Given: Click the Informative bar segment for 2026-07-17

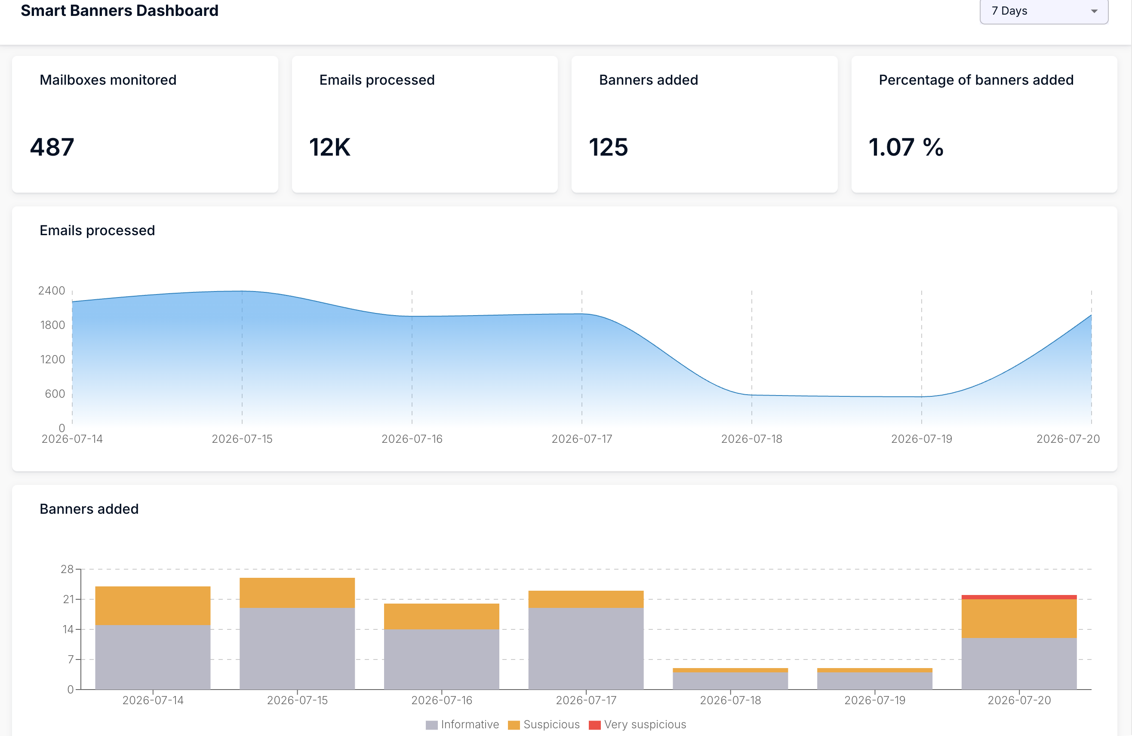Looking at the screenshot, I should tap(586, 649).
